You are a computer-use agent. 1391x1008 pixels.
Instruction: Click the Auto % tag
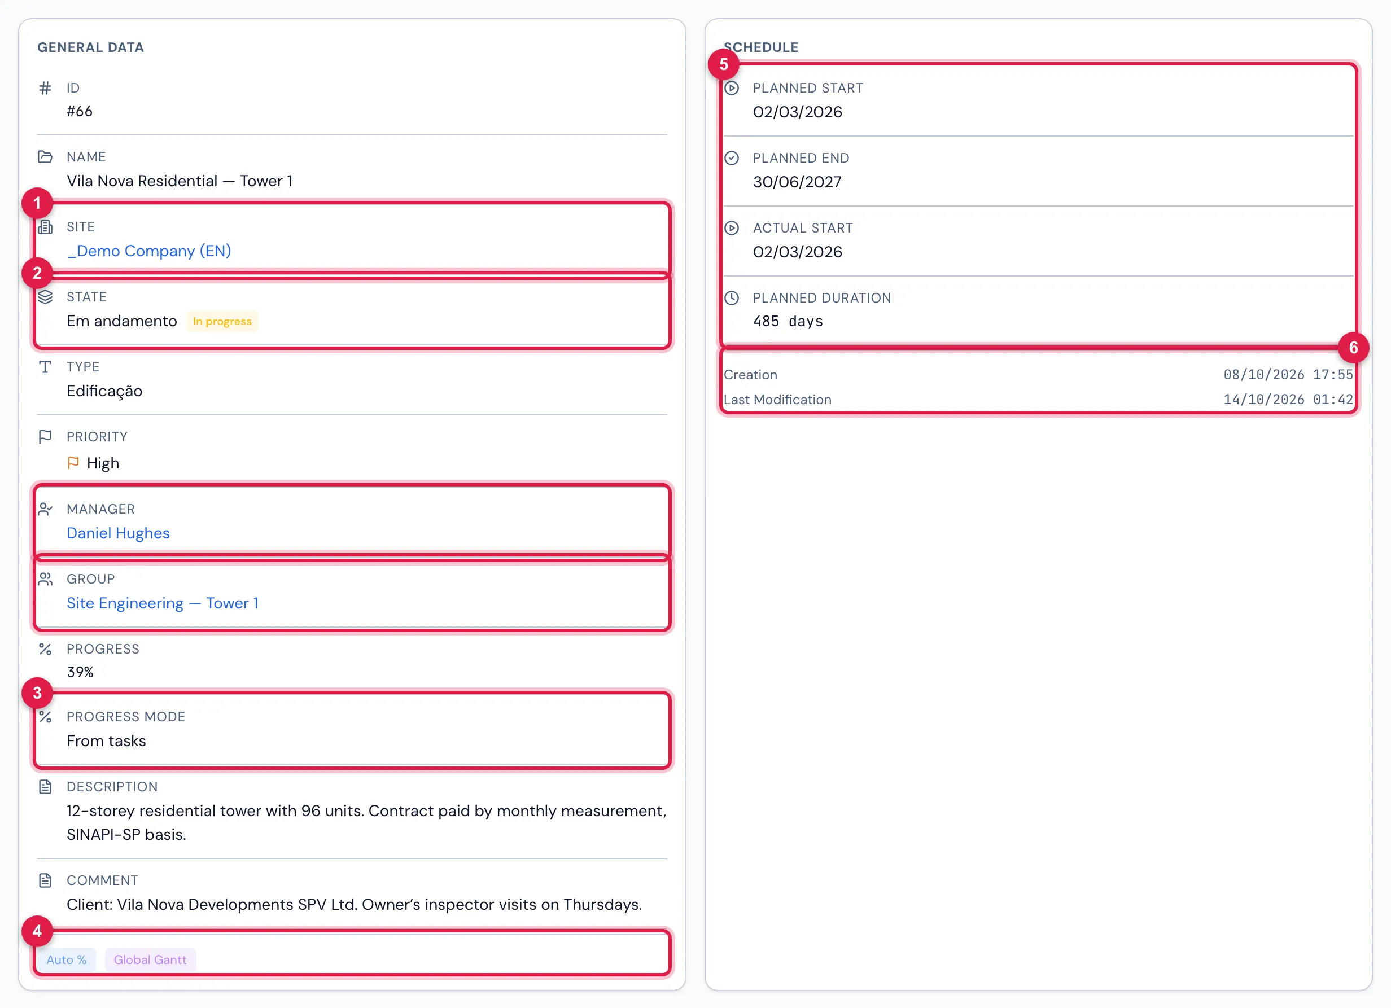click(66, 959)
